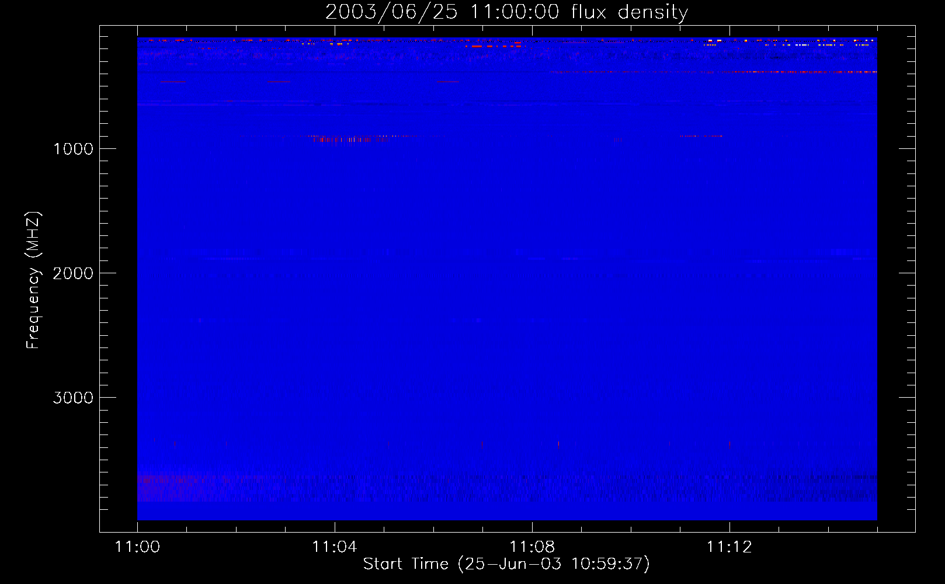
Task: Click the 'Start Time (25-Jun-03 10:59:37)' label
Action: coord(506,564)
